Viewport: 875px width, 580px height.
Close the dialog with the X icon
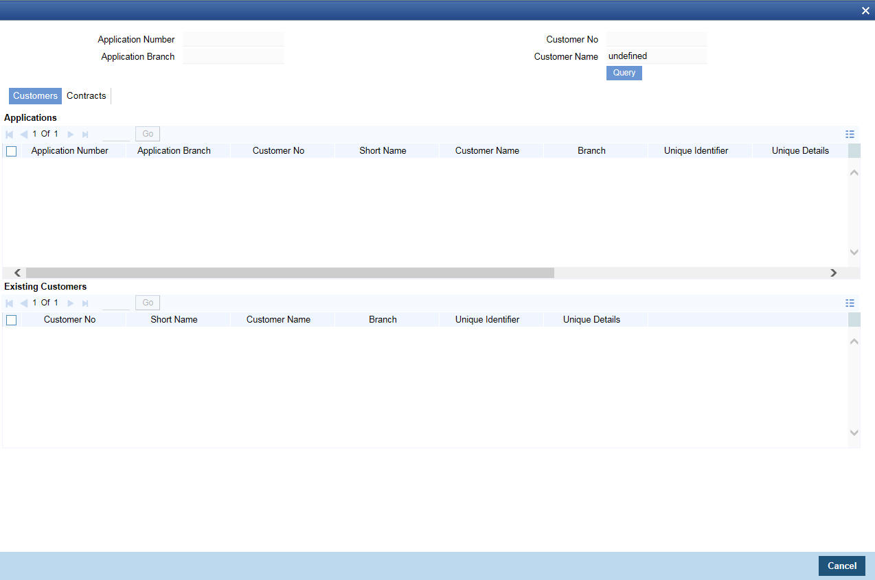coord(865,10)
